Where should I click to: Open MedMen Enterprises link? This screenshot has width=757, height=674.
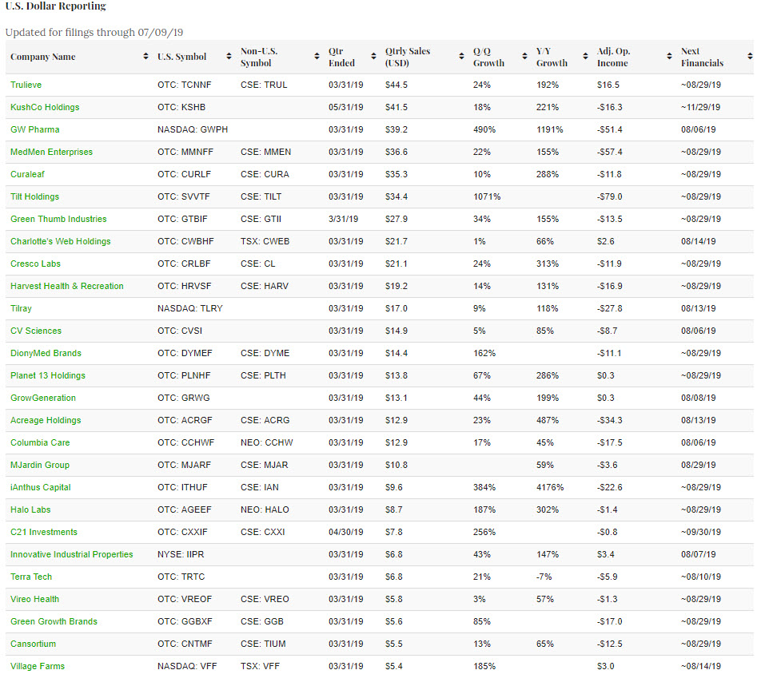click(x=51, y=152)
